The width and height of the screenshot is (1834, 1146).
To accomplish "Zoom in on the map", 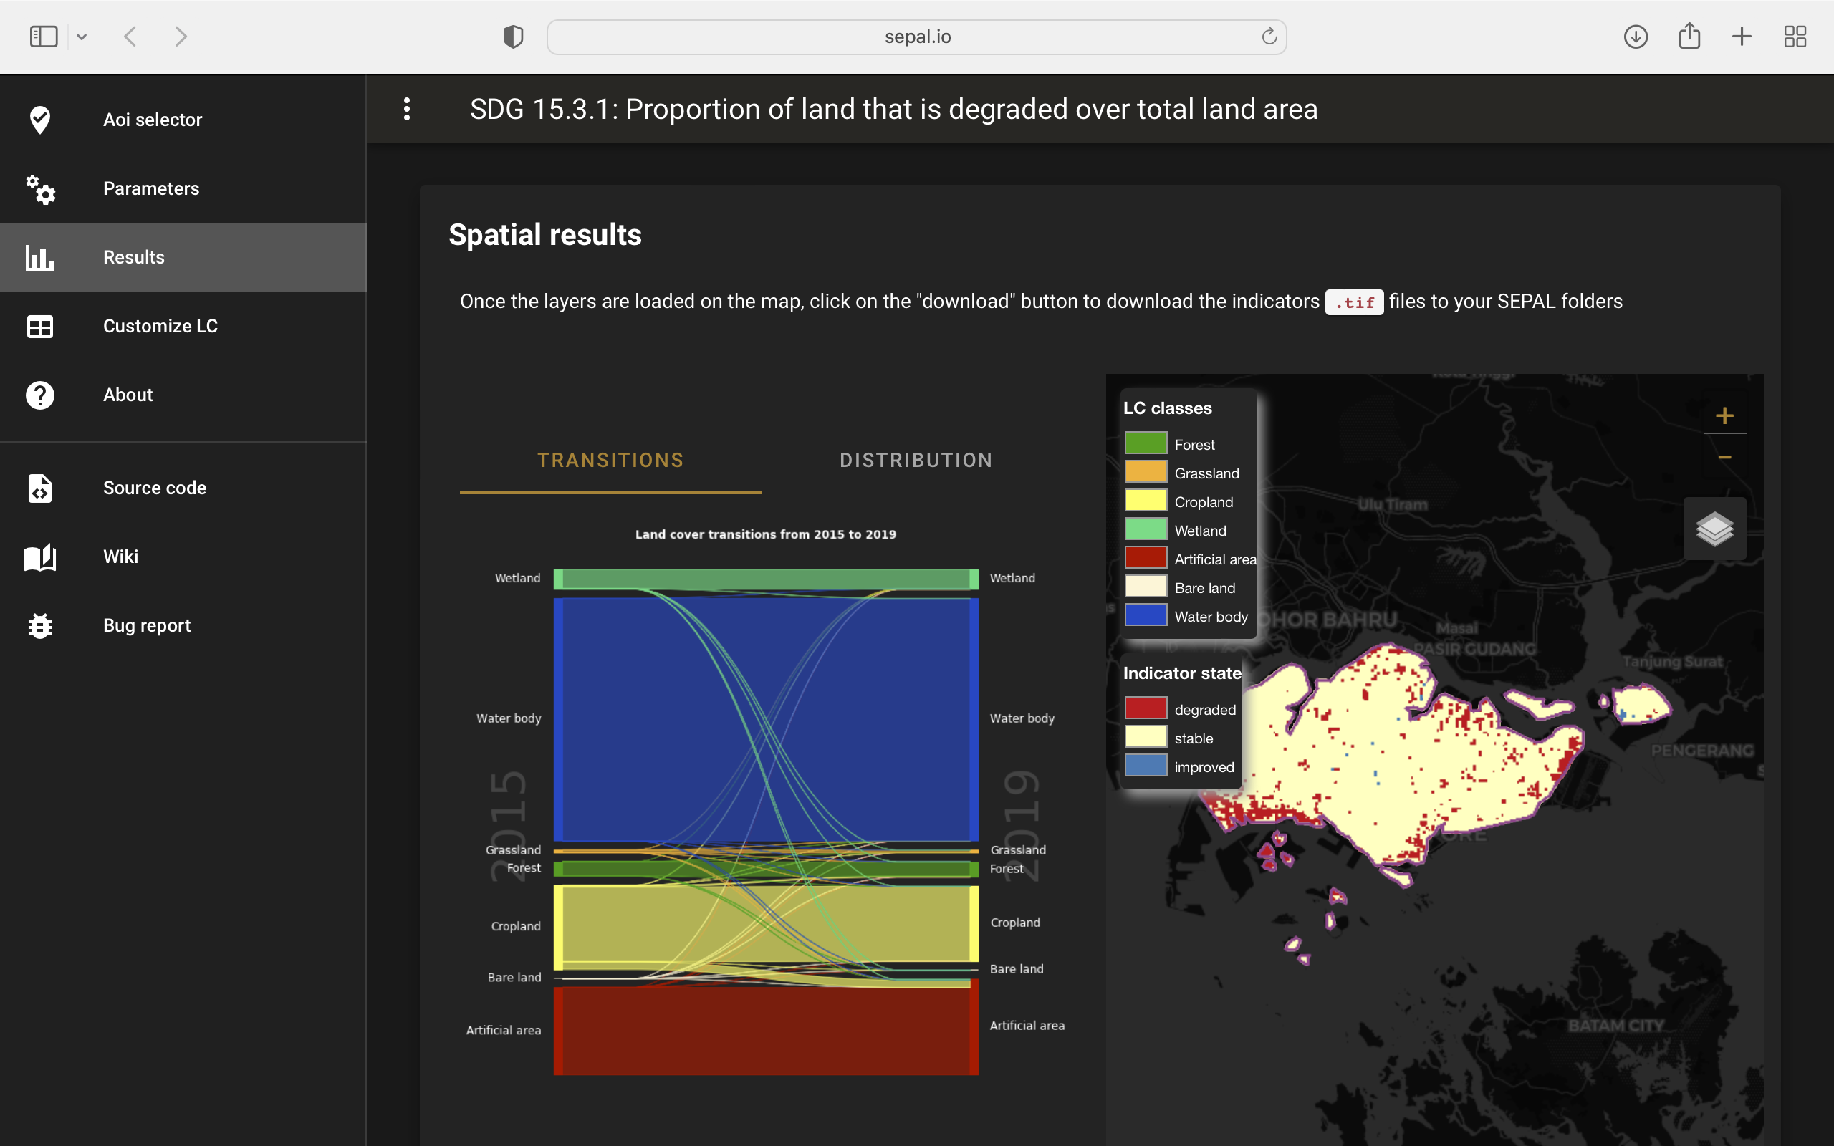I will tap(1724, 415).
